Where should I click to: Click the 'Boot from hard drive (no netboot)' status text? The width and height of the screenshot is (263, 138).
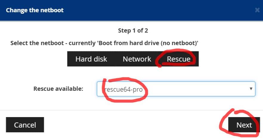pos(148,43)
